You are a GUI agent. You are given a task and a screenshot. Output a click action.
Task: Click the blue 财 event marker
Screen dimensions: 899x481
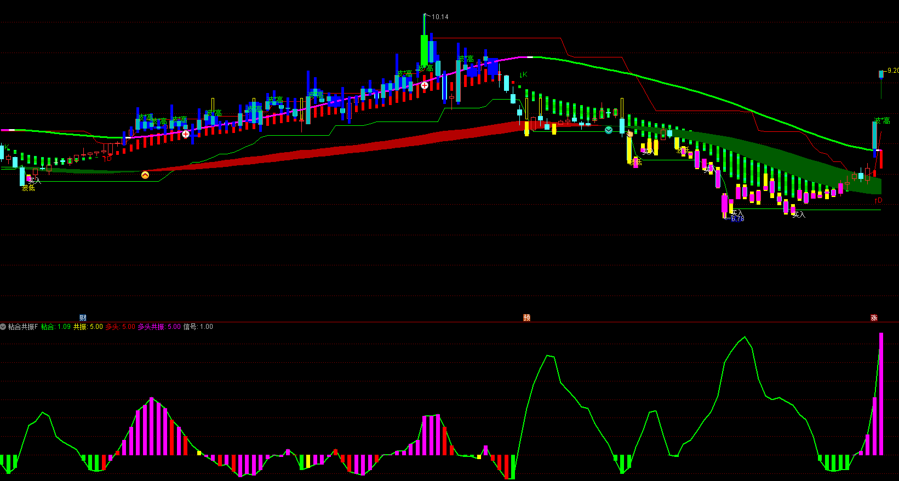(x=83, y=318)
